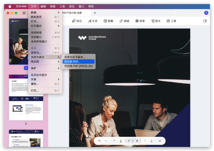Click the current page number field

point(128,141)
